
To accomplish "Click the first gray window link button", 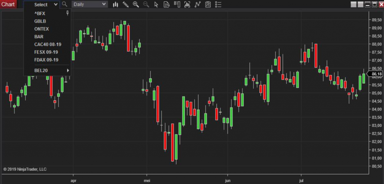I will [x=353, y=4].
